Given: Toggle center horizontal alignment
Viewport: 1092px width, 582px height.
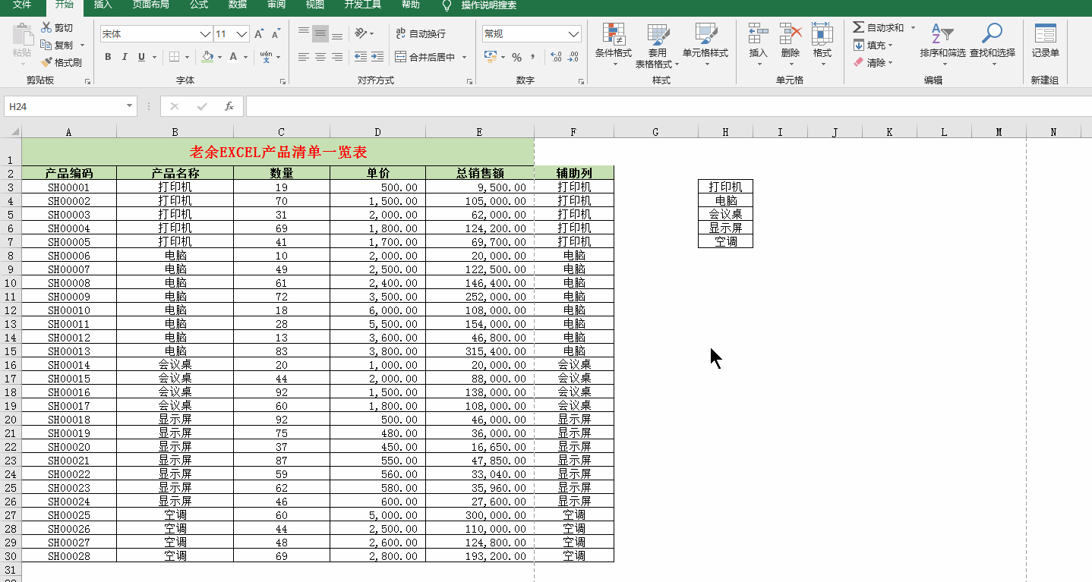Looking at the screenshot, I should (320, 57).
